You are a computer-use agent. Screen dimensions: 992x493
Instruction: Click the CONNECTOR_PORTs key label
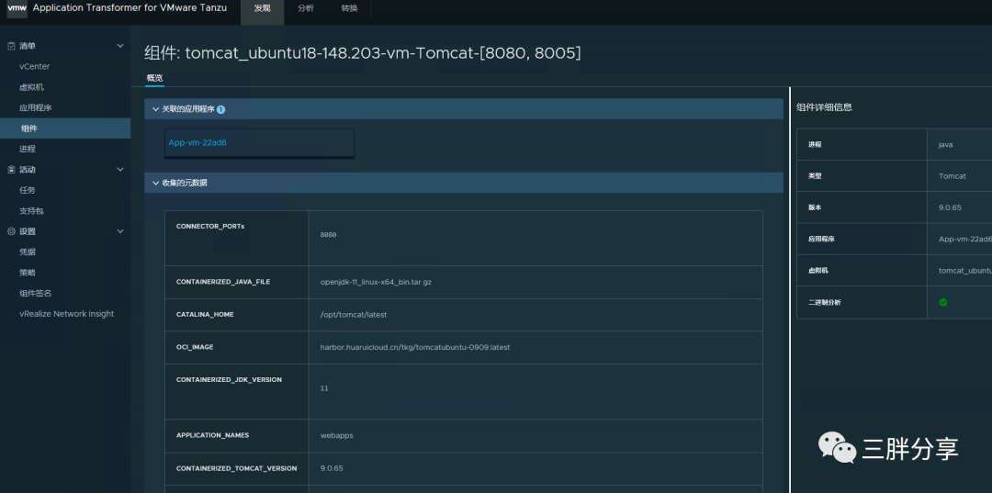coord(210,226)
